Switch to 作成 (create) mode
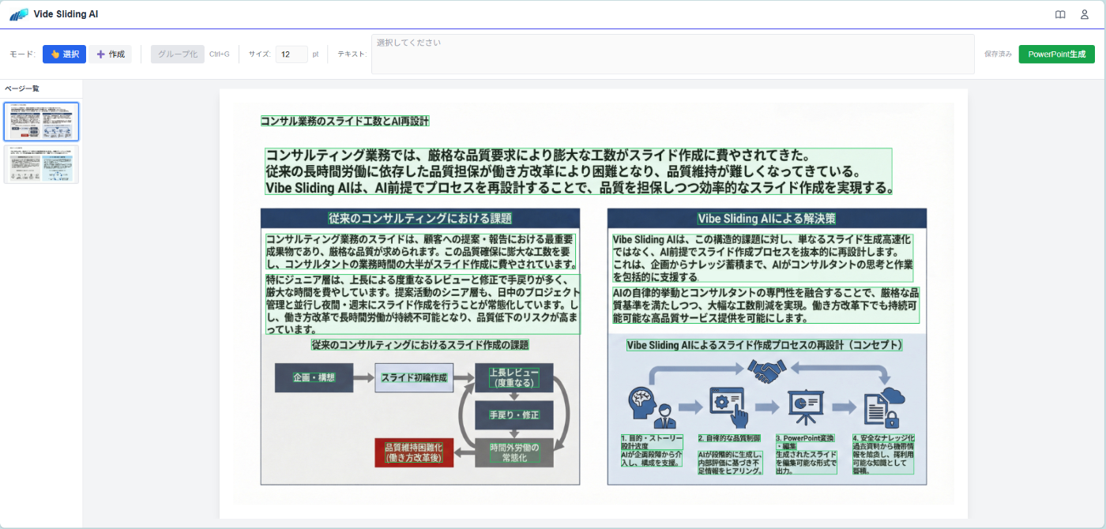This screenshot has height=529, width=1106. (111, 54)
